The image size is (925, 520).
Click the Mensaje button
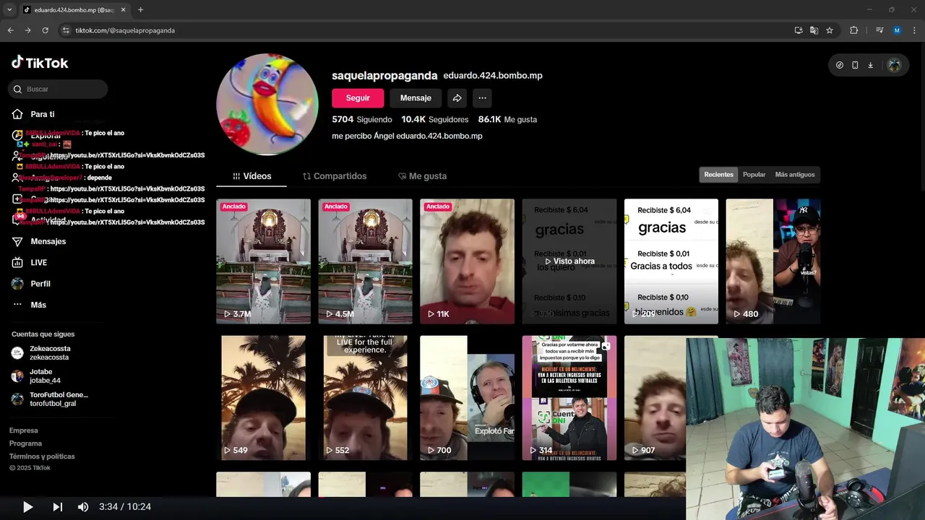(x=416, y=98)
